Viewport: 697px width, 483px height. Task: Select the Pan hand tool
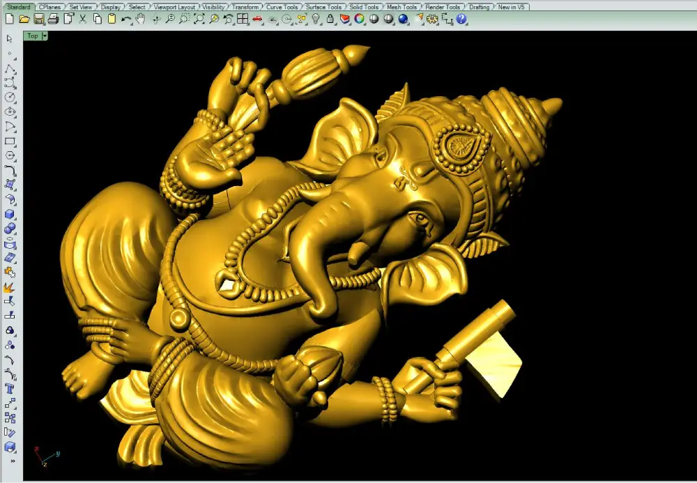(x=141, y=19)
